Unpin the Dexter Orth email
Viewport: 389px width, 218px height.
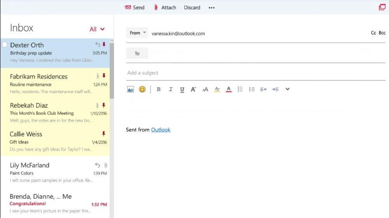[104, 45]
